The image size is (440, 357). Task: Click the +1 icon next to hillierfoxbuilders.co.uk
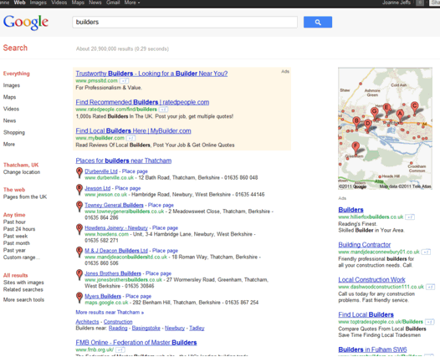pyautogui.click(x=410, y=217)
